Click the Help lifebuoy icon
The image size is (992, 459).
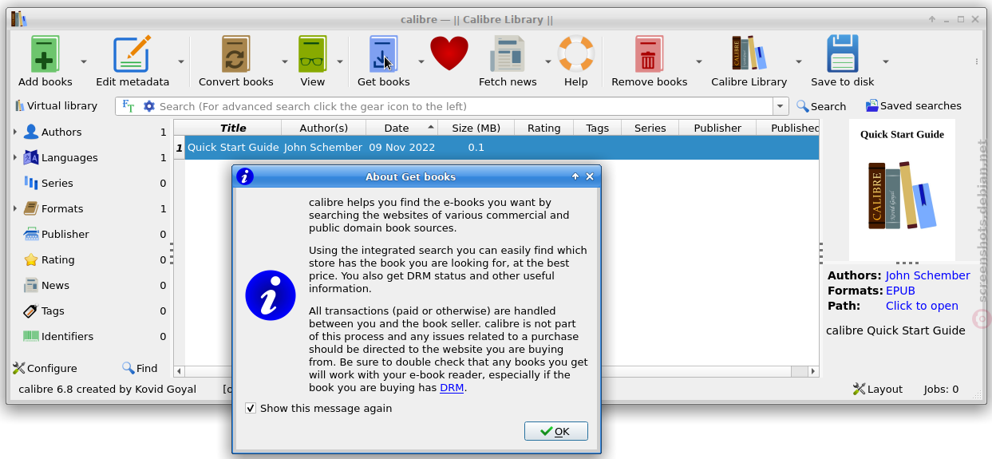click(575, 54)
